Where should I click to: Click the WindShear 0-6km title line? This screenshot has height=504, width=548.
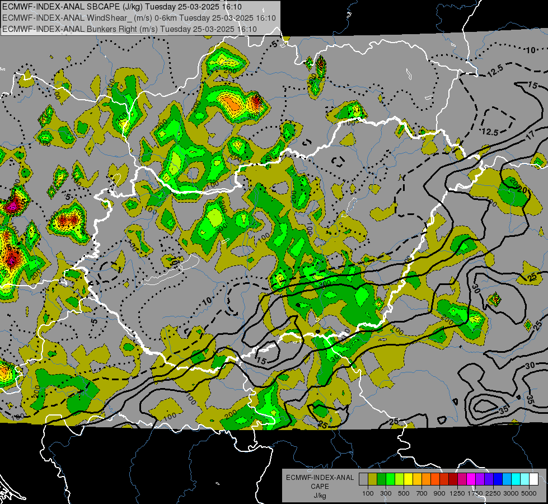click(139, 18)
